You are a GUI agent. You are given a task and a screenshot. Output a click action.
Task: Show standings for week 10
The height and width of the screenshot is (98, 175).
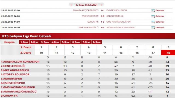pos(41,53)
